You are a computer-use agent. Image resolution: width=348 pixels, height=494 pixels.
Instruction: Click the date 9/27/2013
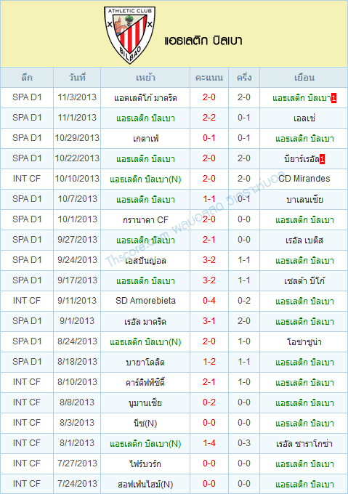77,240
